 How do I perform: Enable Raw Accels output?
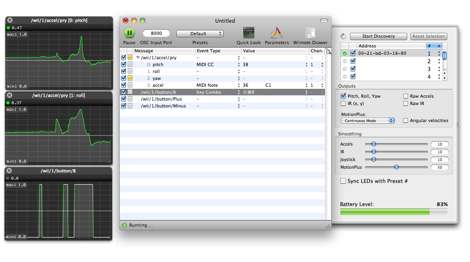coord(406,96)
